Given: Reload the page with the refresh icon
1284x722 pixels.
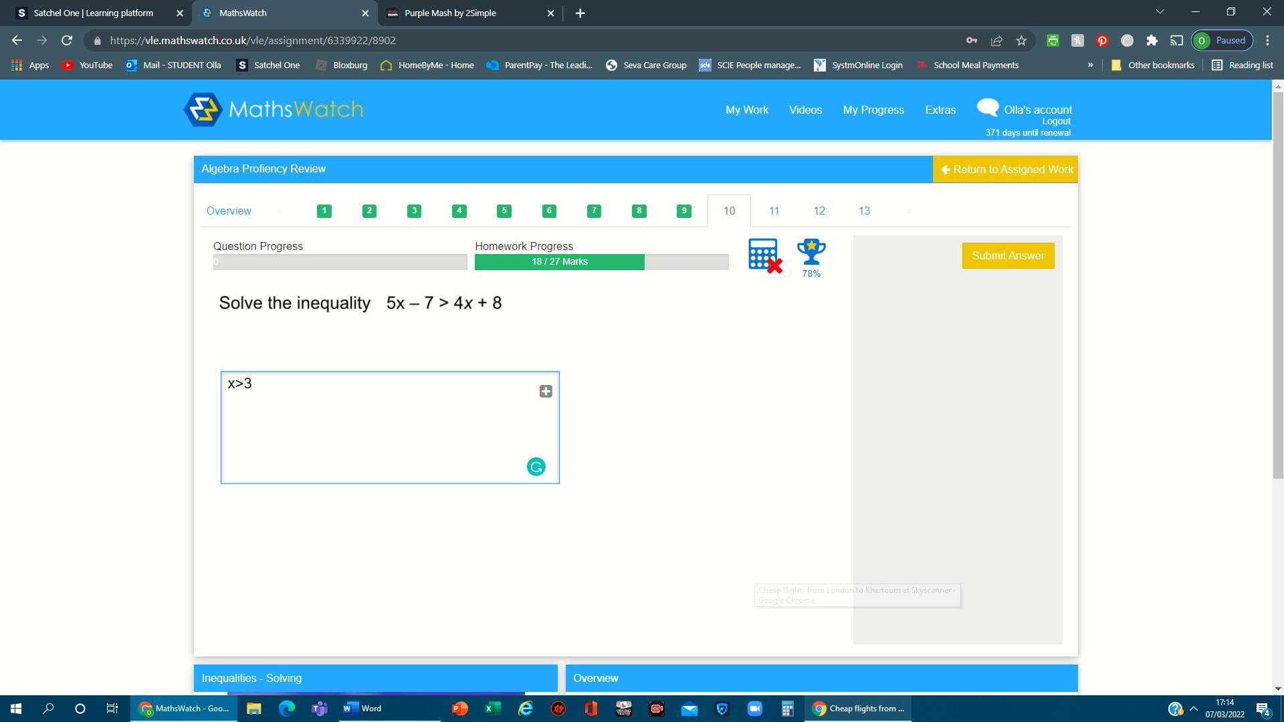Looking at the screenshot, I should coord(67,41).
